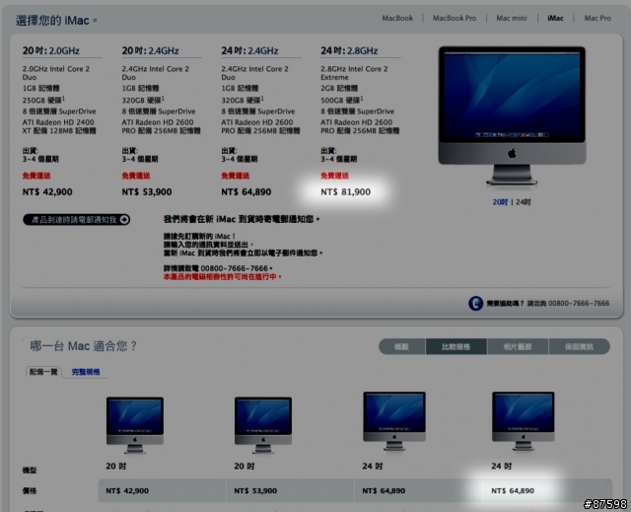Select the 20吋: 2.4GHz model heading
631x512 pixels.
pyautogui.click(x=150, y=50)
